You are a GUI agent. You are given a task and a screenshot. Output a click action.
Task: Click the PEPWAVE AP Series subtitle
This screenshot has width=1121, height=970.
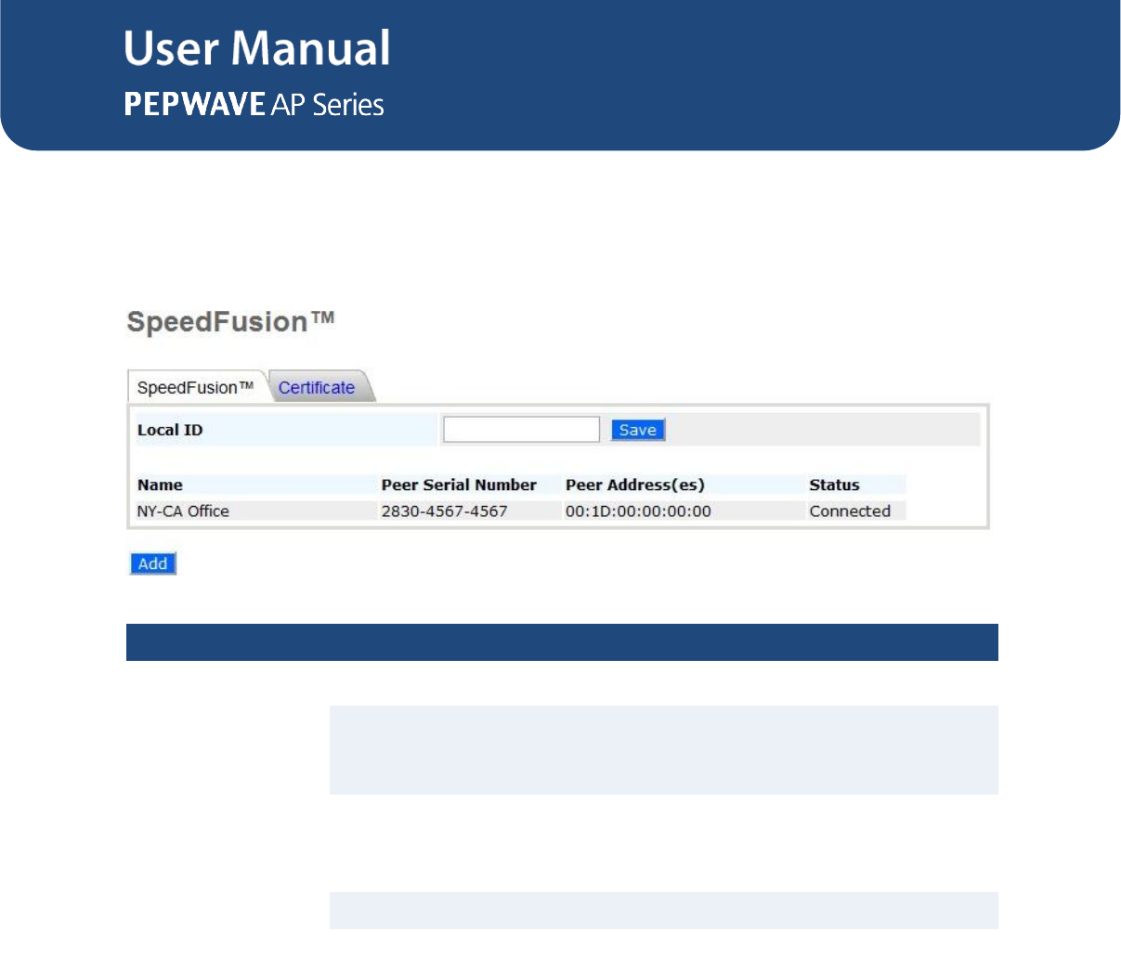[254, 104]
